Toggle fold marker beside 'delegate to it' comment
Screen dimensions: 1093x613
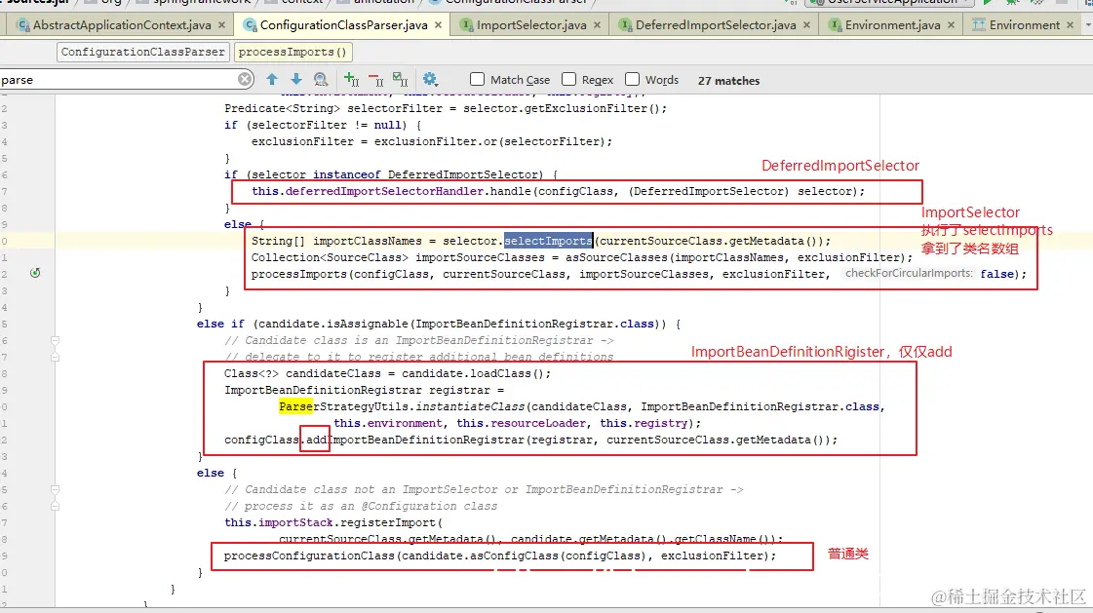coord(55,357)
